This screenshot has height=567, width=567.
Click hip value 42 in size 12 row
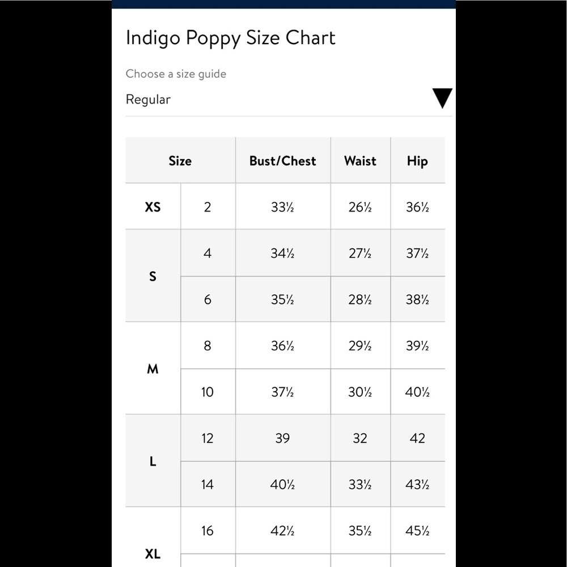click(418, 438)
